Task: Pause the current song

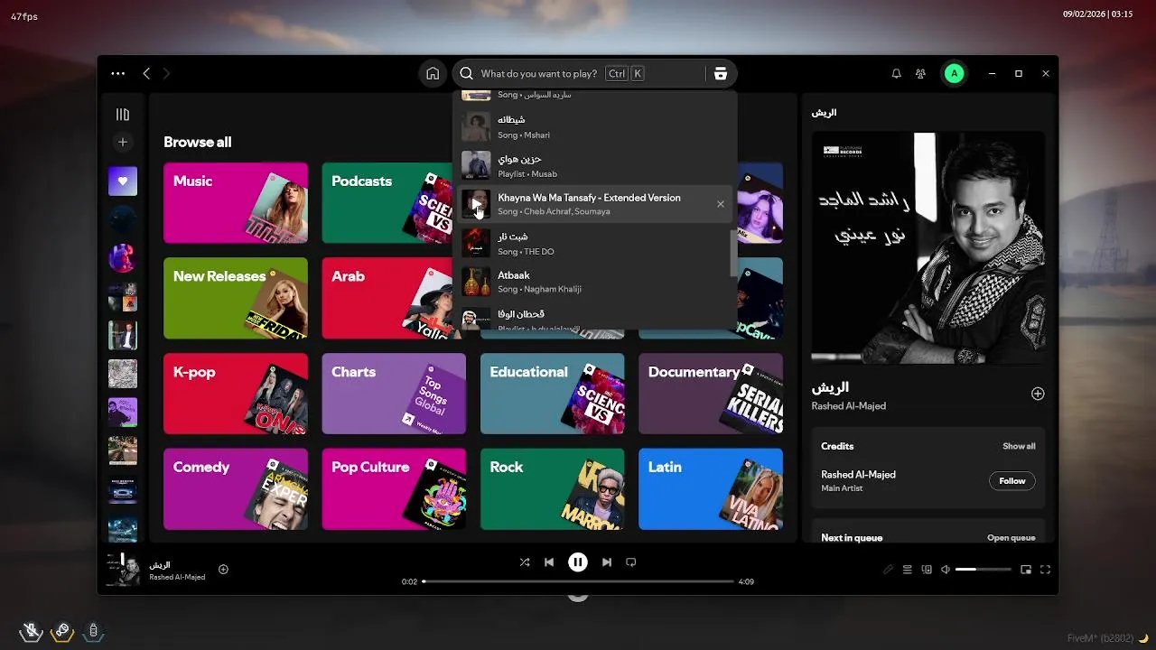Action: coord(578,562)
